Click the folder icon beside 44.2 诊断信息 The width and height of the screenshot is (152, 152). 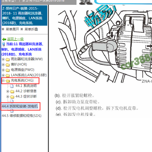pos(12,91)
